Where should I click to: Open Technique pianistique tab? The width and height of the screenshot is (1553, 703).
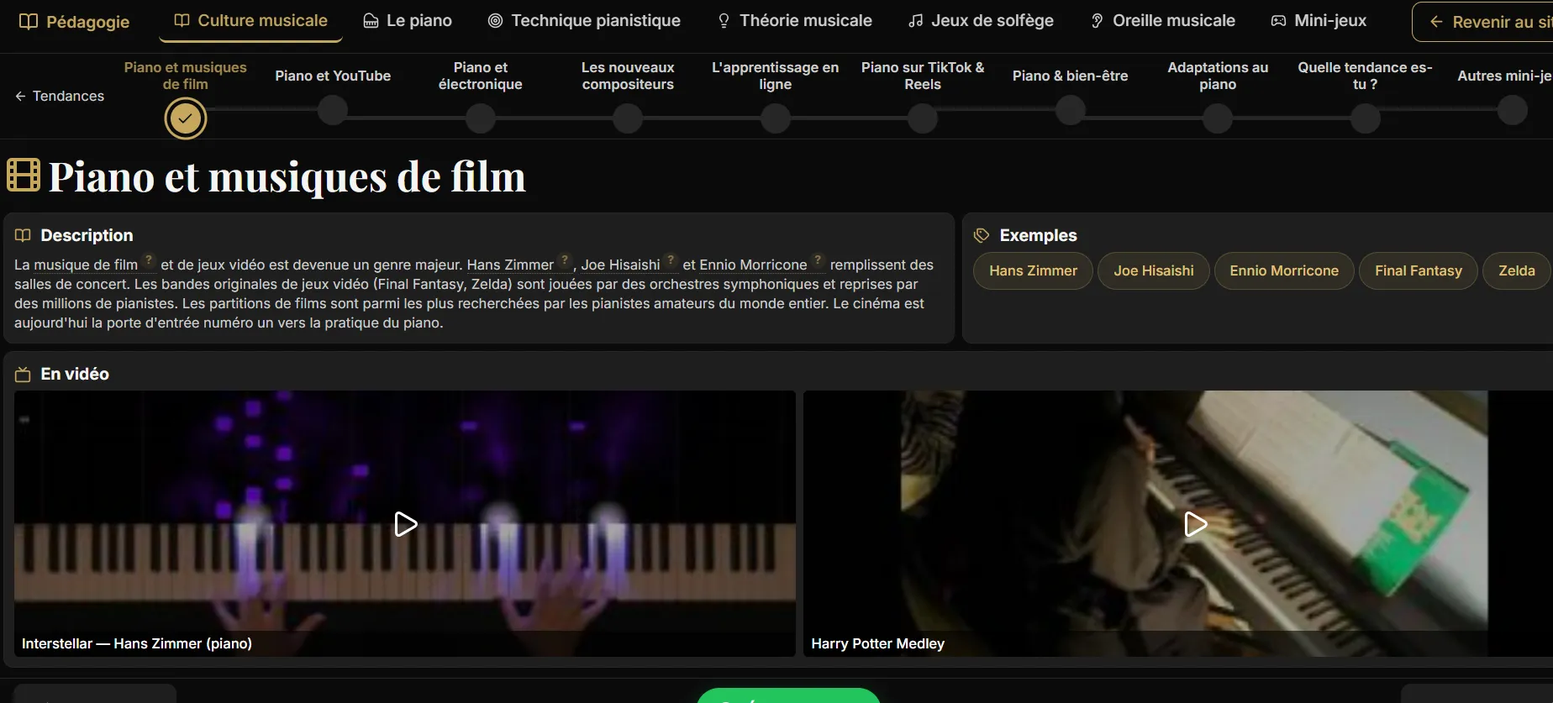(x=584, y=20)
